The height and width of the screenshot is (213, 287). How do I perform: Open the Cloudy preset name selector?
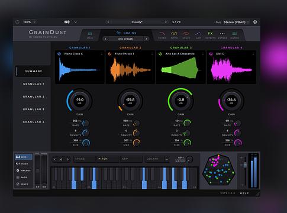pyautogui.click(x=137, y=22)
